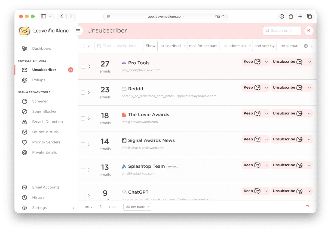Check the ChatGPT row checkbox
The image size is (331, 232).
click(x=83, y=196)
